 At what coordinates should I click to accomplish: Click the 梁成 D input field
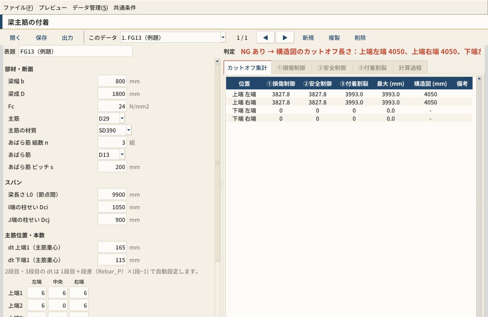[x=112, y=94]
